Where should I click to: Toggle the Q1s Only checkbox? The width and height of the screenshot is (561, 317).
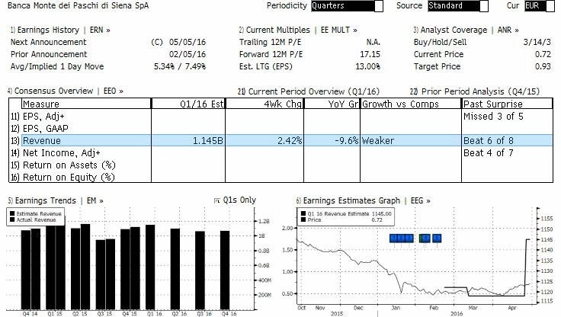pyautogui.click(x=216, y=200)
